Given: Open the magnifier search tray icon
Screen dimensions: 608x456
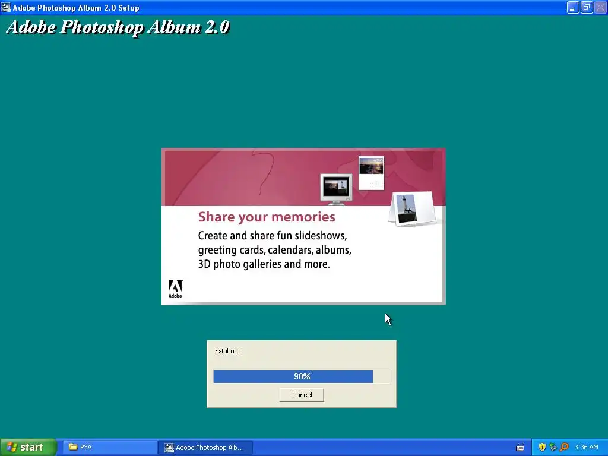Looking at the screenshot, I should tap(564, 447).
